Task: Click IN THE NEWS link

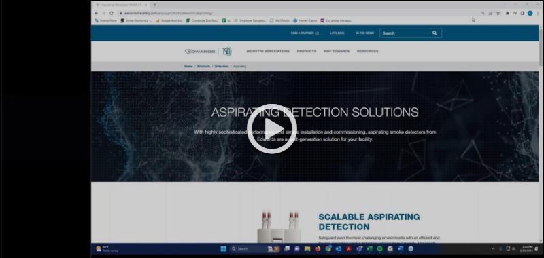Action: (364, 33)
